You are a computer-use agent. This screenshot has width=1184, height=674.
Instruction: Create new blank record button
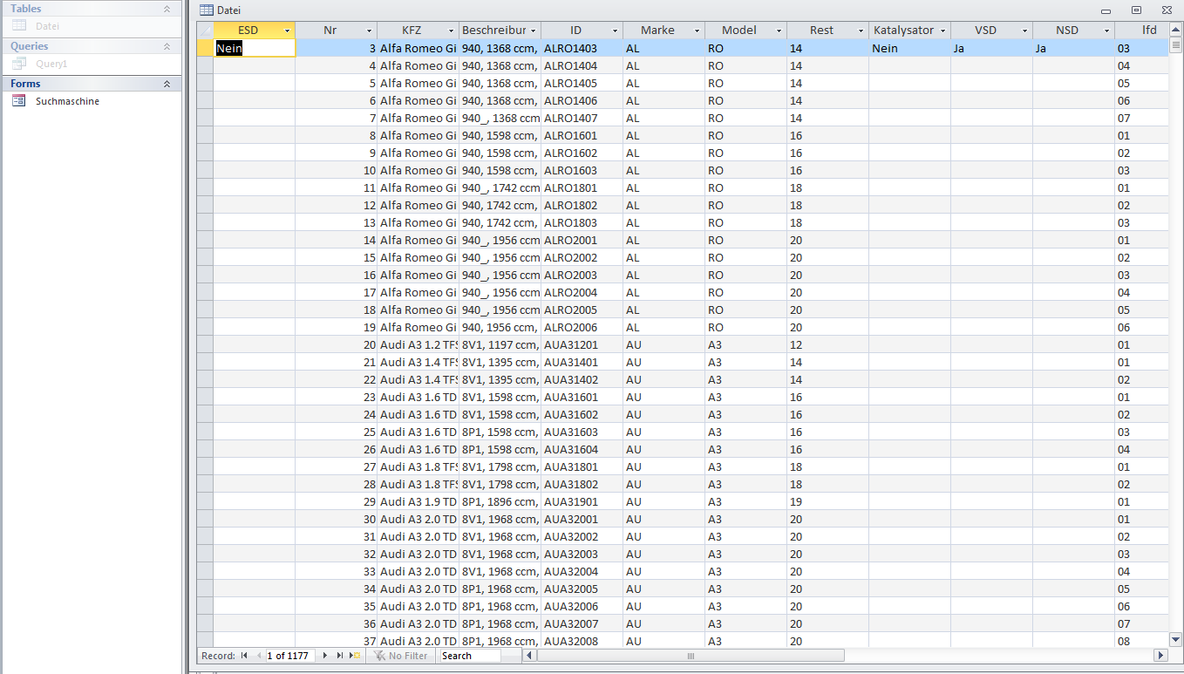(x=355, y=656)
